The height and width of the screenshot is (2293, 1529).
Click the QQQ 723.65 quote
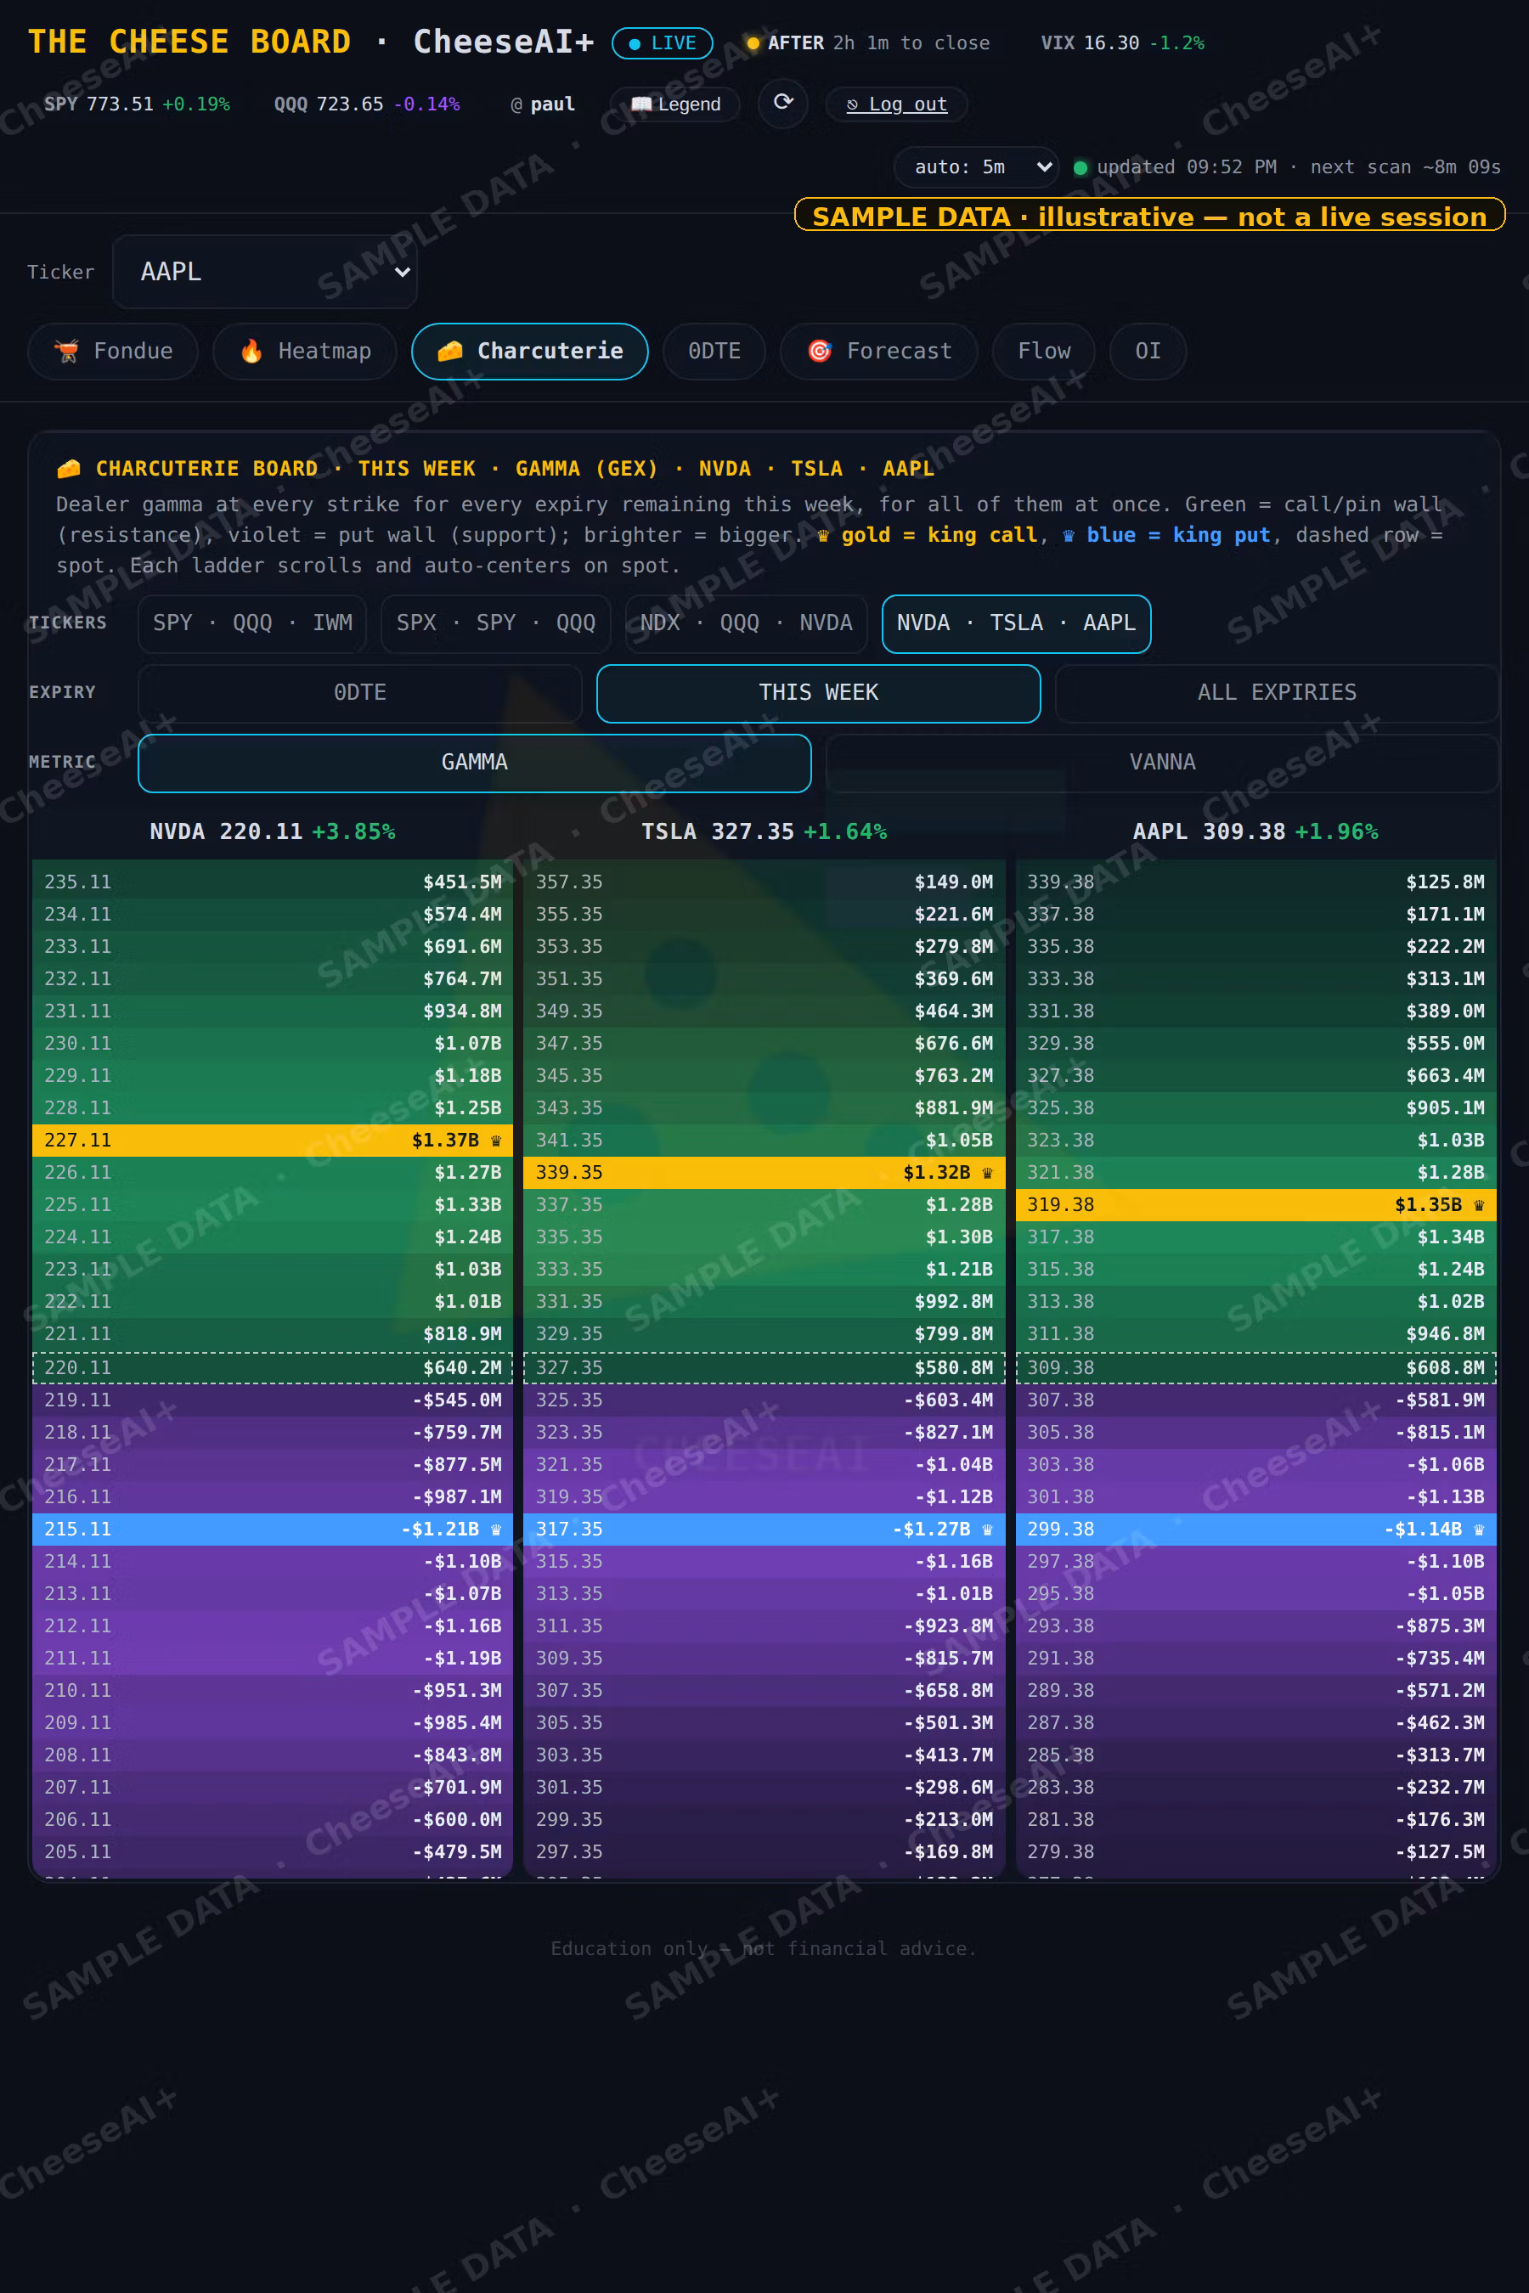pyautogui.click(x=367, y=104)
